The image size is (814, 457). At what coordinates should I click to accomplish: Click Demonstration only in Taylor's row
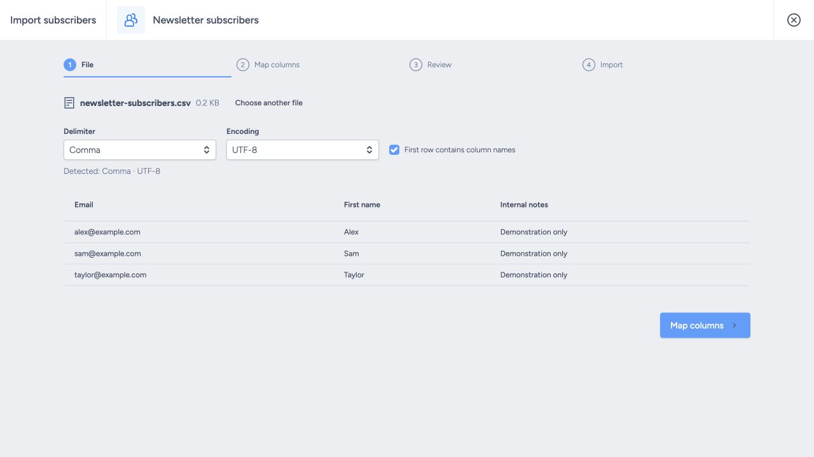tap(534, 275)
